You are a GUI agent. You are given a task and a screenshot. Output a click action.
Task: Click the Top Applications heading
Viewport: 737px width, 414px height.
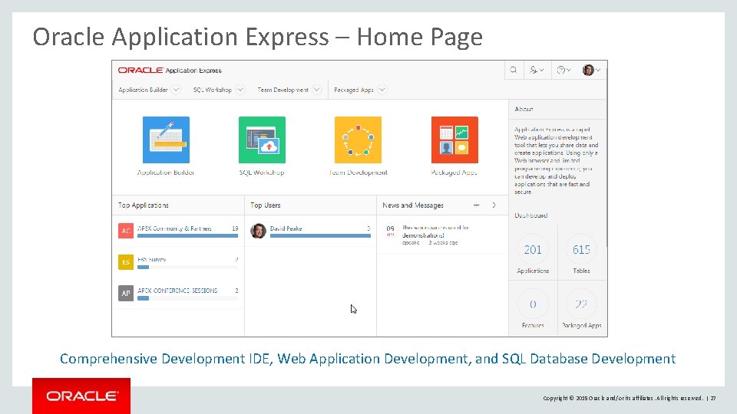click(x=143, y=205)
